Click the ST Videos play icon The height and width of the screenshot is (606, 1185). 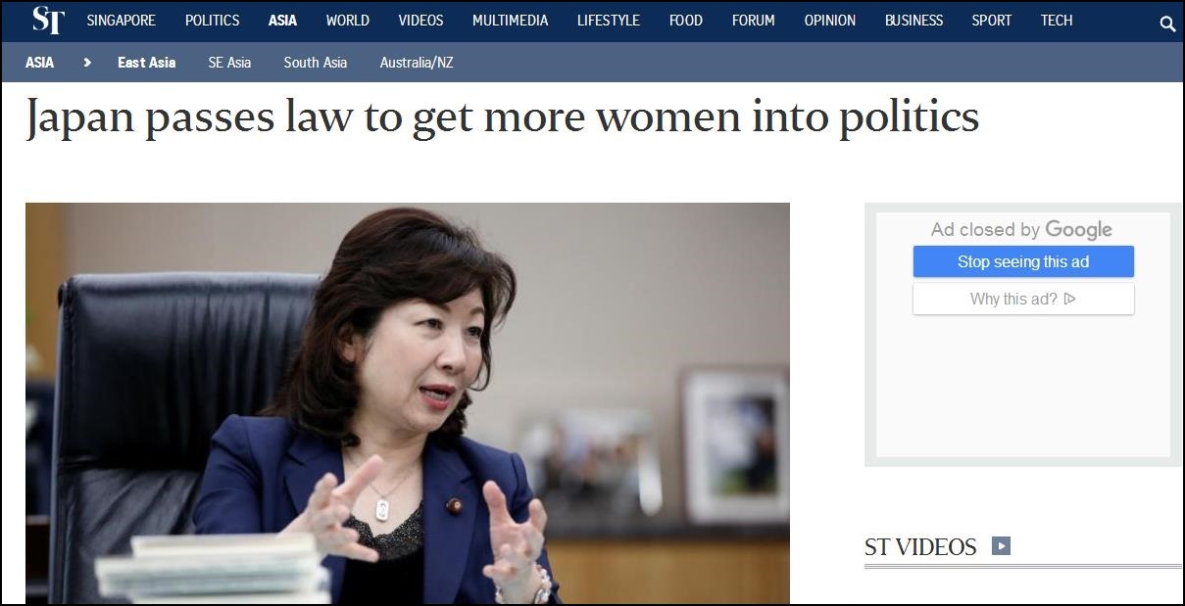coord(1001,546)
